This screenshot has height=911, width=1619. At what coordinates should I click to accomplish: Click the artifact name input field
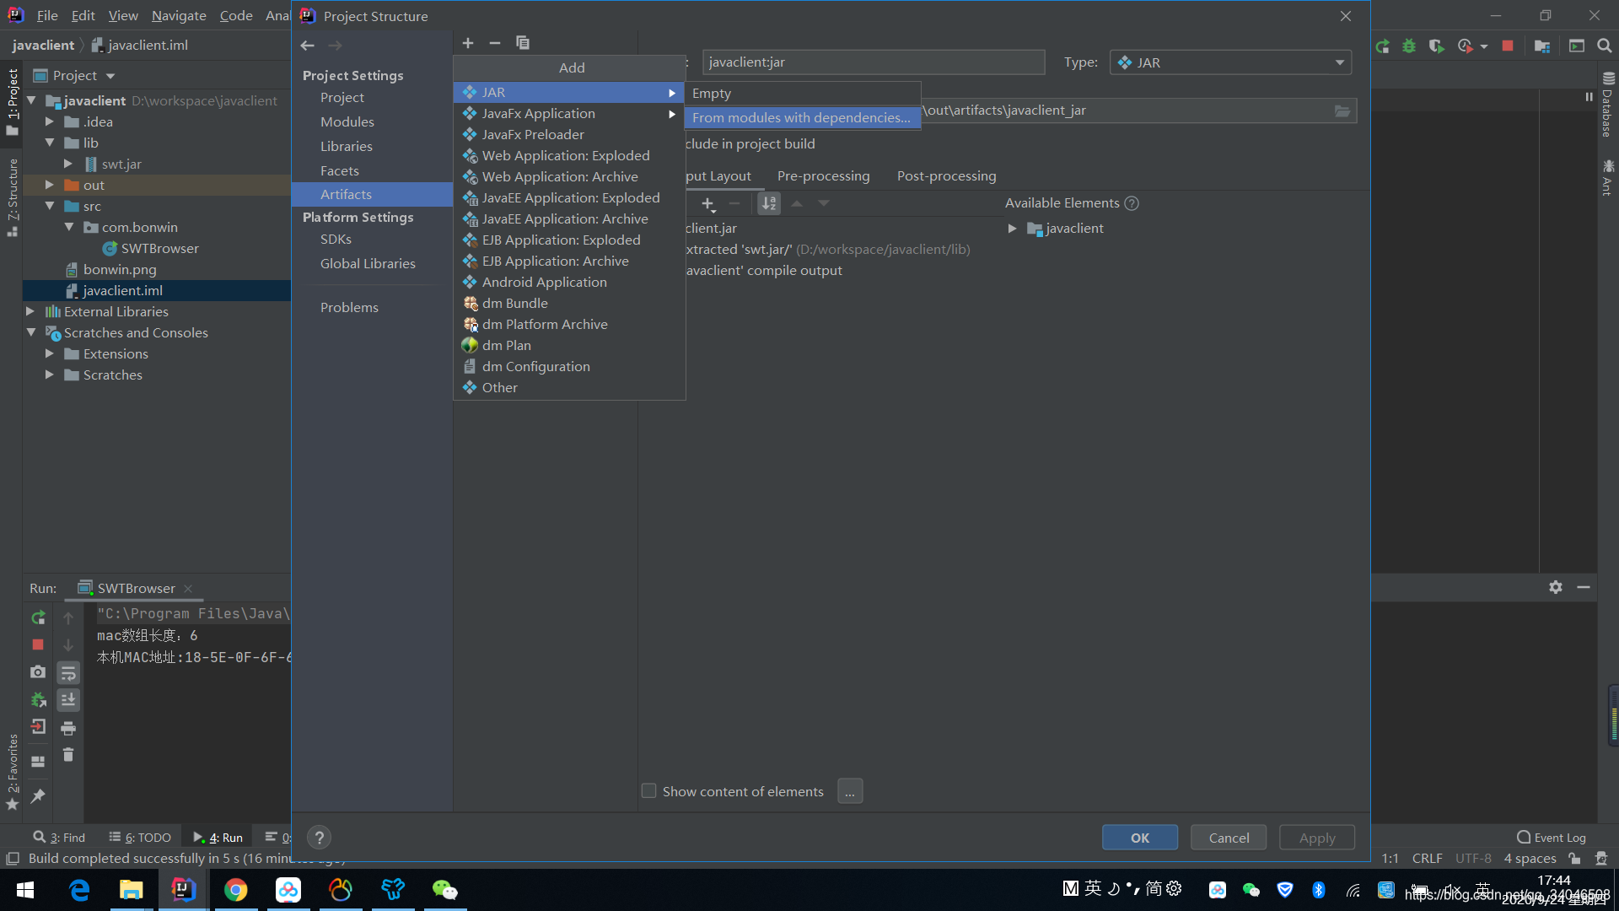pos(874,62)
